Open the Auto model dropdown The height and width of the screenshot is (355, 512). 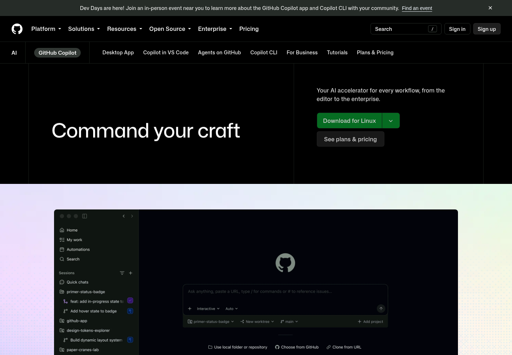231,308
